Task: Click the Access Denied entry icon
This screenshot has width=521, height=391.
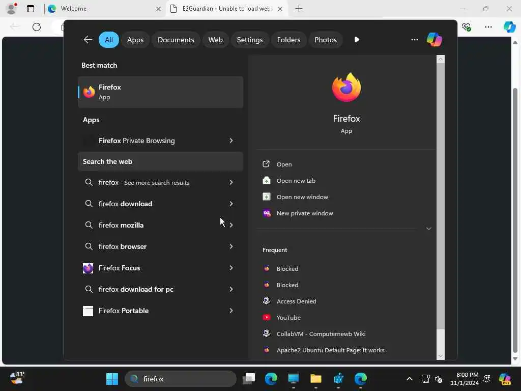Action: tap(267, 300)
